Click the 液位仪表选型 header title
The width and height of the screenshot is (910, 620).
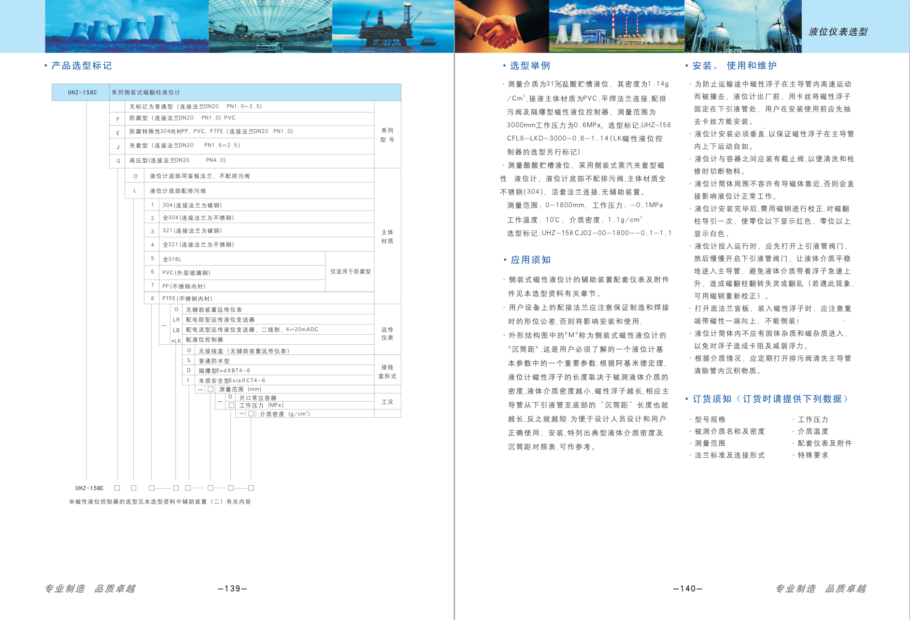point(838,32)
